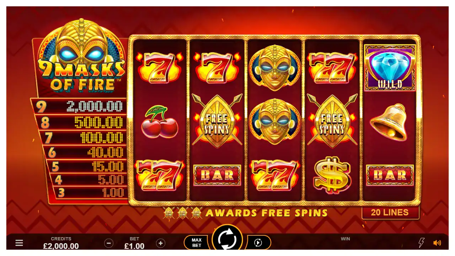455x256 pixels.
Task: Click the £1.00 bet amount display
Action: coord(134,246)
